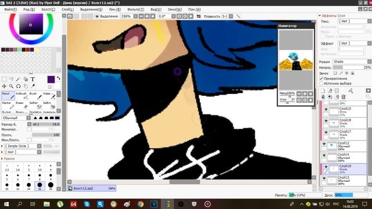Open the Ред. menu
The width and height of the screenshot is (372, 209).
coord(29,9)
